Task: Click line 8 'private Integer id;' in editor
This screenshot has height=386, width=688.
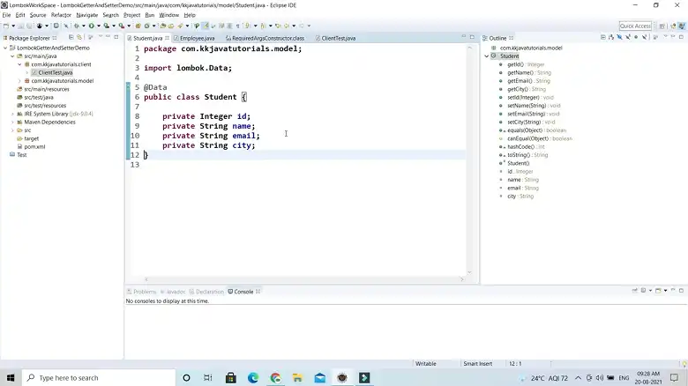Action: pyautogui.click(x=206, y=116)
